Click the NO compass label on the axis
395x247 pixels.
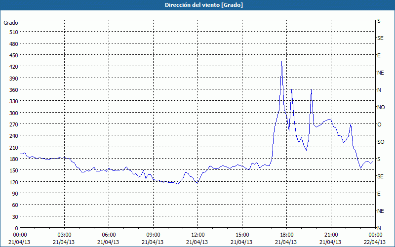(381, 107)
